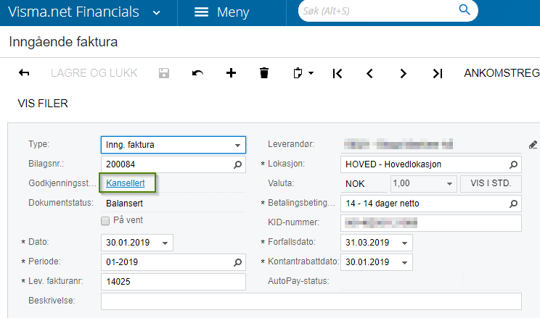Open the Dato date picker dropdown

[x=165, y=243]
